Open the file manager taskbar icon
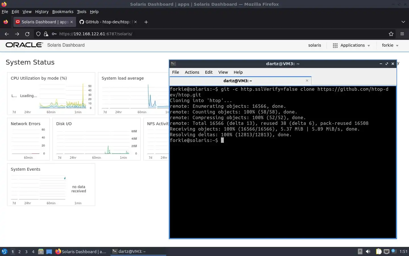Image resolution: width=409 pixels, height=256 pixels. (41, 251)
